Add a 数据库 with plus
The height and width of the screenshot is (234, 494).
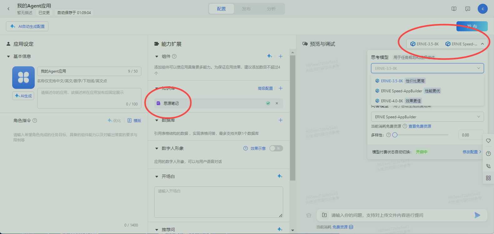point(281,120)
